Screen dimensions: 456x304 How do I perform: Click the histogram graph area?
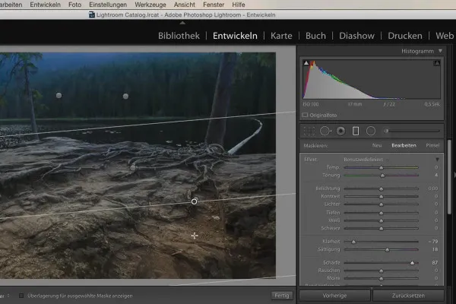click(372, 79)
